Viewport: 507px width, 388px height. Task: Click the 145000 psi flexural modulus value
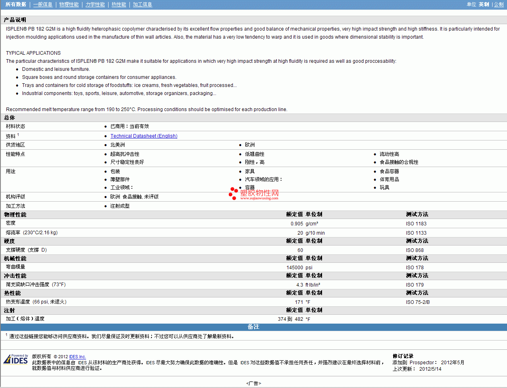click(x=299, y=268)
